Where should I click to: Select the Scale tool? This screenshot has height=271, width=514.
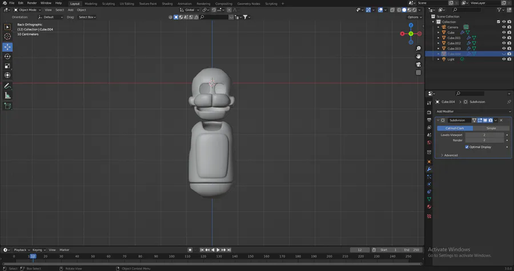[7, 66]
